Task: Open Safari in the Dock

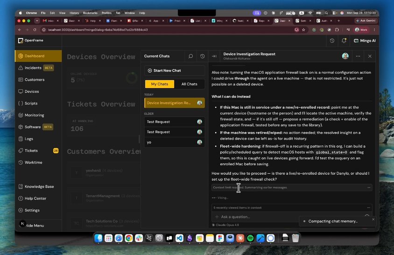Action: 119,238
